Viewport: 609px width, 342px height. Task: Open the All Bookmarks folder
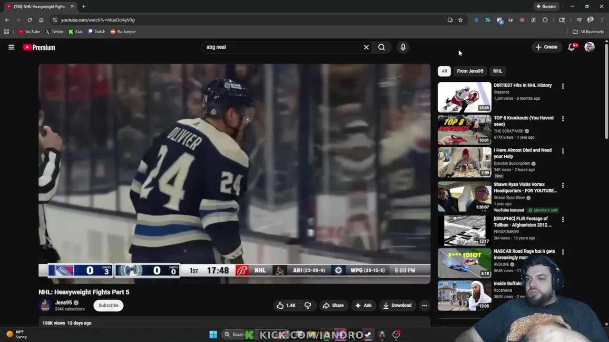pyautogui.click(x=588, y=32)
